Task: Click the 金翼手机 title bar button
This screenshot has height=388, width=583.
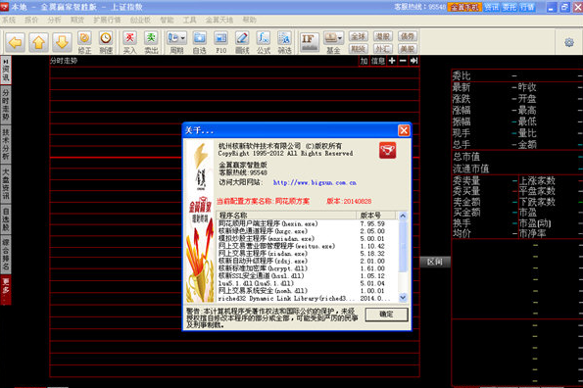Action: point(464,7)
